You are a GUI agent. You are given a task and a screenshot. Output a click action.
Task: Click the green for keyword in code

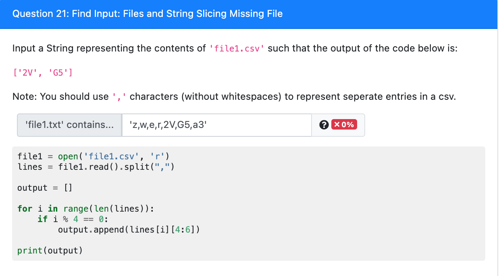(25, 208)
